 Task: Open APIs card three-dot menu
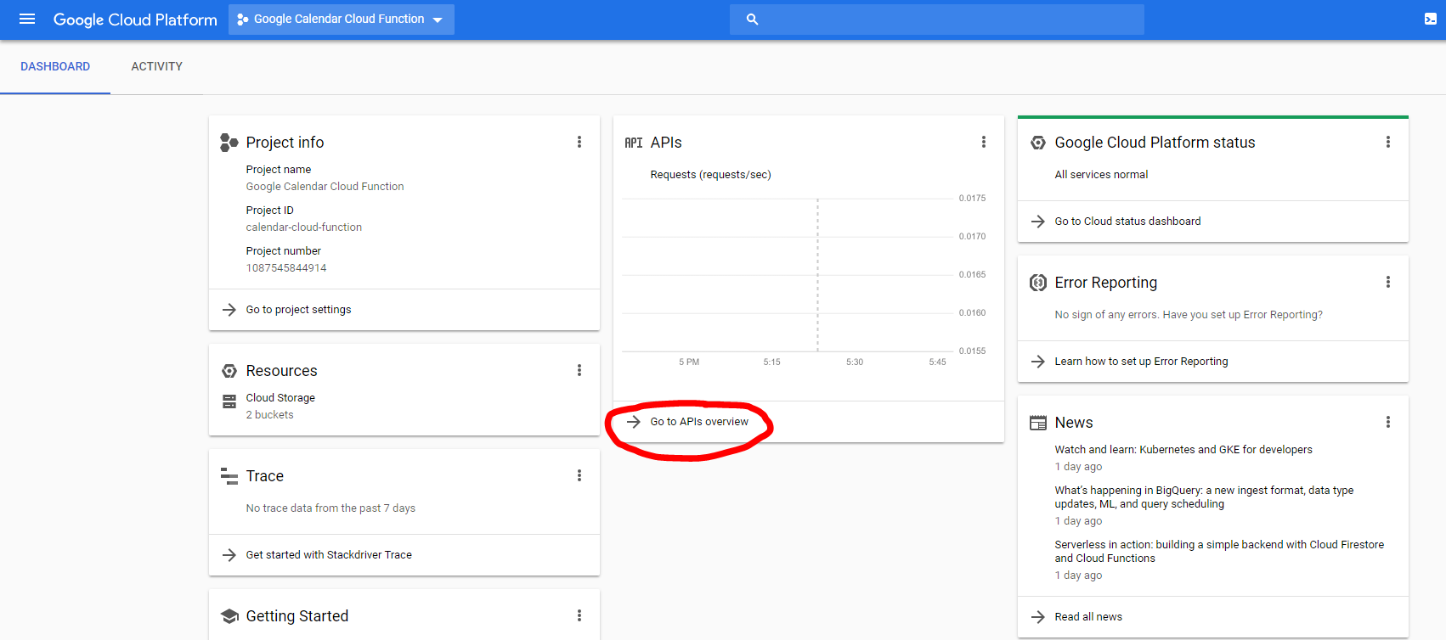tap(984, 142)
